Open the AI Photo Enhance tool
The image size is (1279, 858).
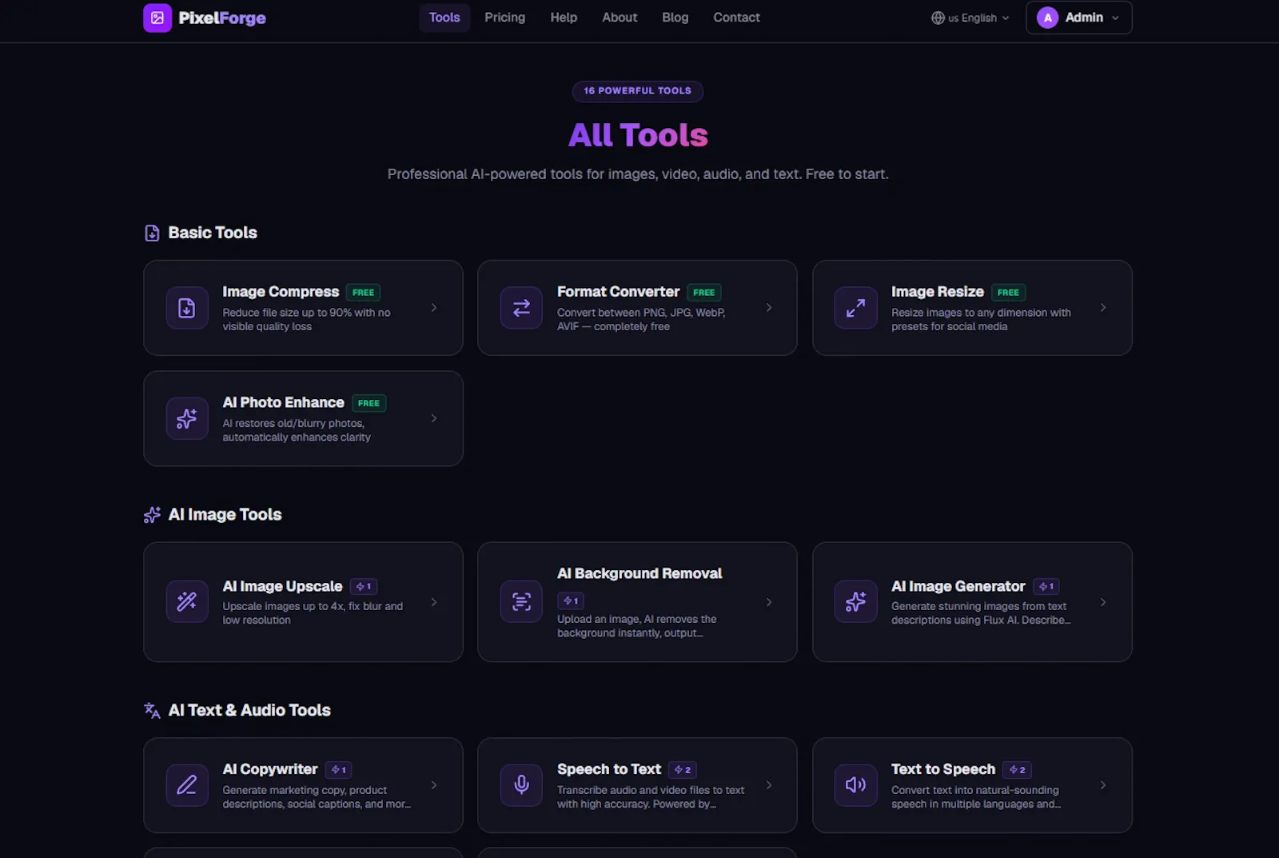303,418
